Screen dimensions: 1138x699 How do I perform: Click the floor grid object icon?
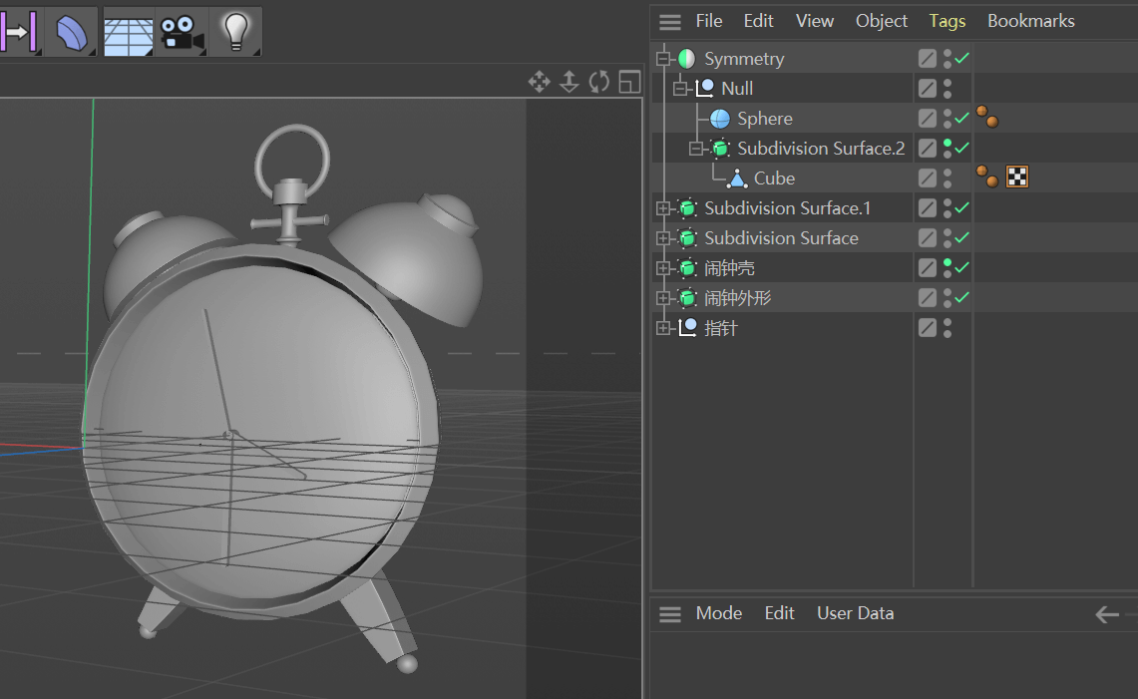click(x=128, y=32)
